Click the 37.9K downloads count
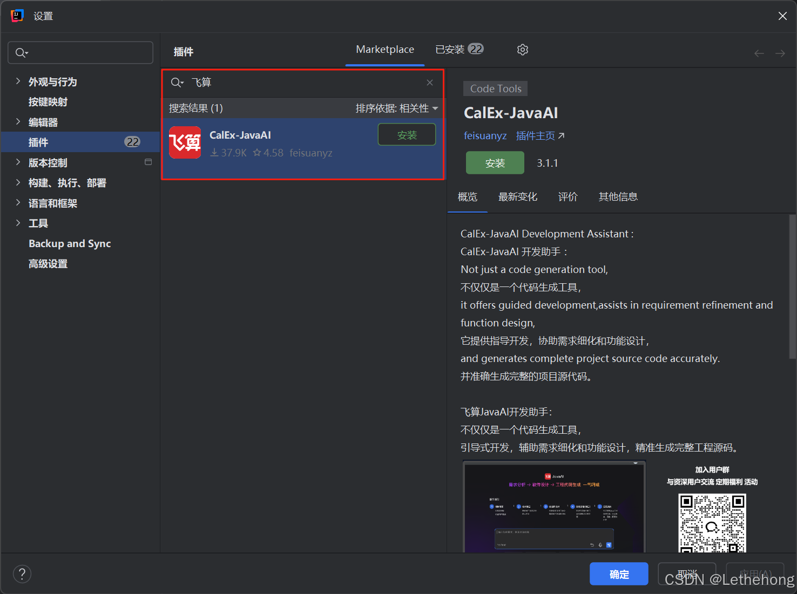The image size is (797, 594). [x=228, y=153]
